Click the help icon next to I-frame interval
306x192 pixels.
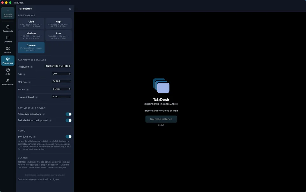[36, 97]
